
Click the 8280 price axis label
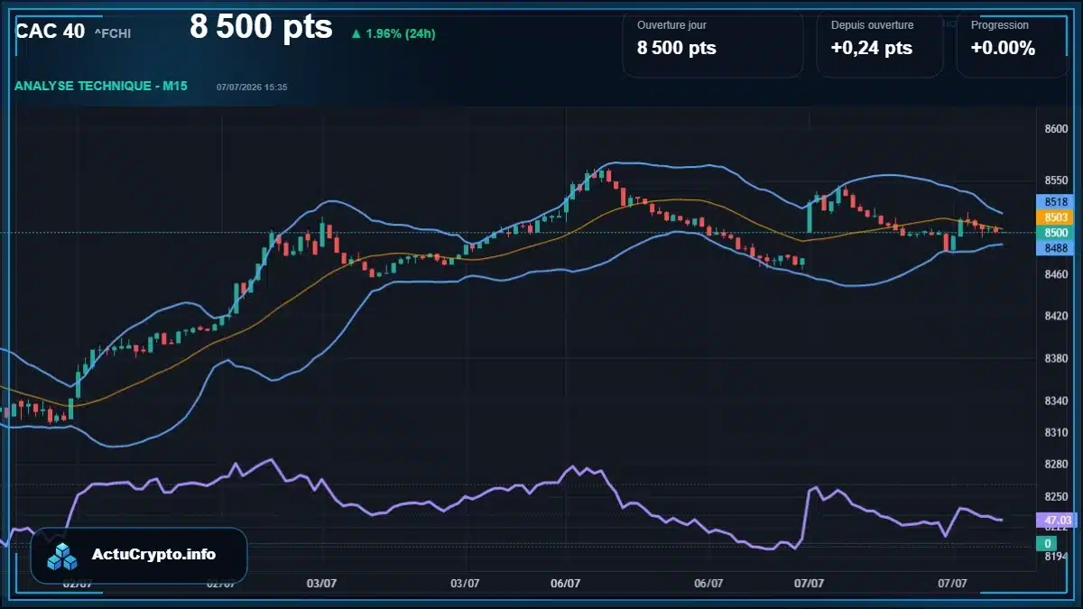coord(1056,465)
